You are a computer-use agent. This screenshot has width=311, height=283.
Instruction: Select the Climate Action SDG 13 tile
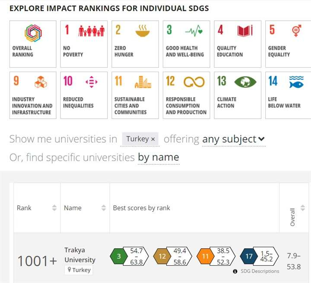click(x=238, y=95)
